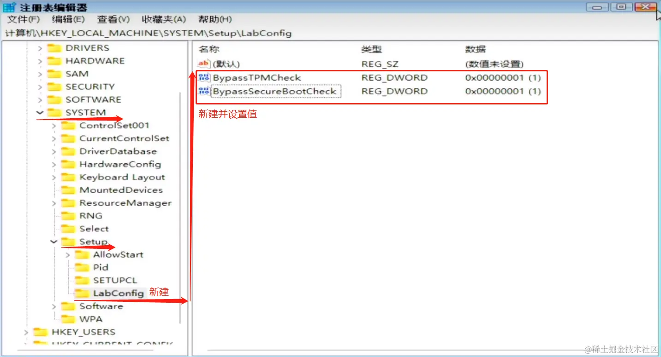Open the 帮助(H) menu
661x357 pixels.
point(214,19)
